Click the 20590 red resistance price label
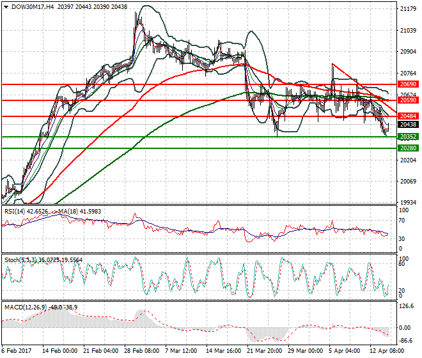This screenshot has width=422, height=358. 408,100
